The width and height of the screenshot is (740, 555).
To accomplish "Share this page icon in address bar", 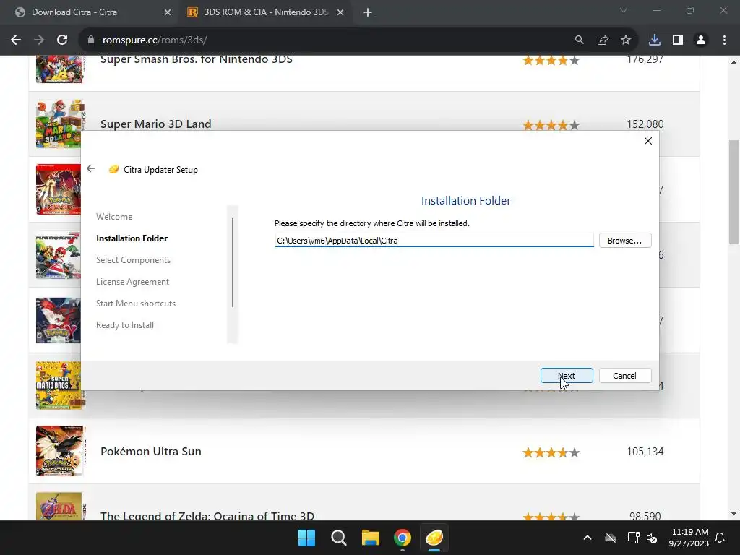I will point(602,40).
